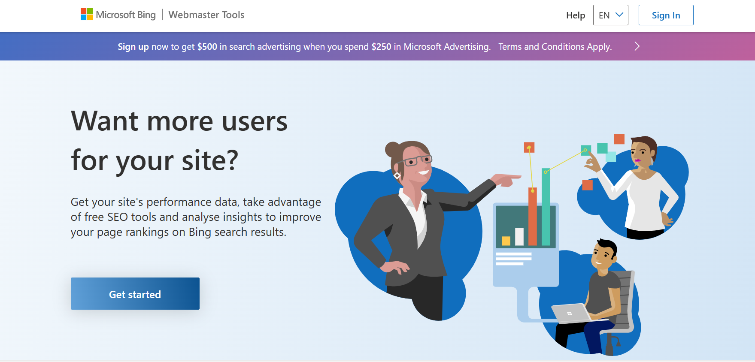The width and height of the screenshot is (755, 362).
Task: Click the Sign In button
Action: click(666, 15)
